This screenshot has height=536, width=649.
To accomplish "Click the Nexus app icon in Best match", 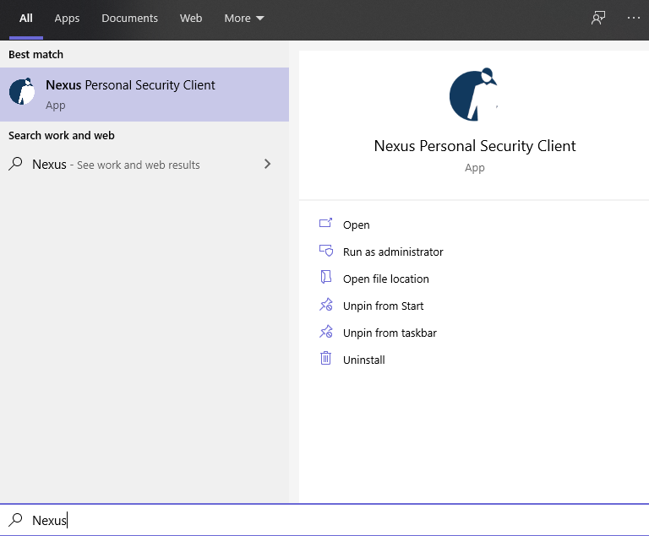I will [x=22, y=93].
